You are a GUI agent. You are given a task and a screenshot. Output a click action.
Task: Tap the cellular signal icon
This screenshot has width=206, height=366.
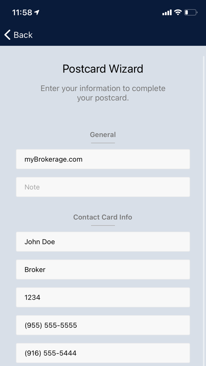tap(167, 13)
